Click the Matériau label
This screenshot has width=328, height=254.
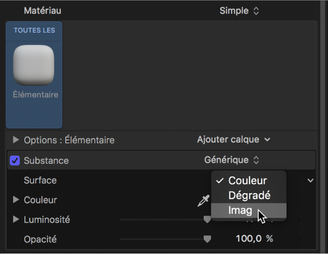[42, 11]
